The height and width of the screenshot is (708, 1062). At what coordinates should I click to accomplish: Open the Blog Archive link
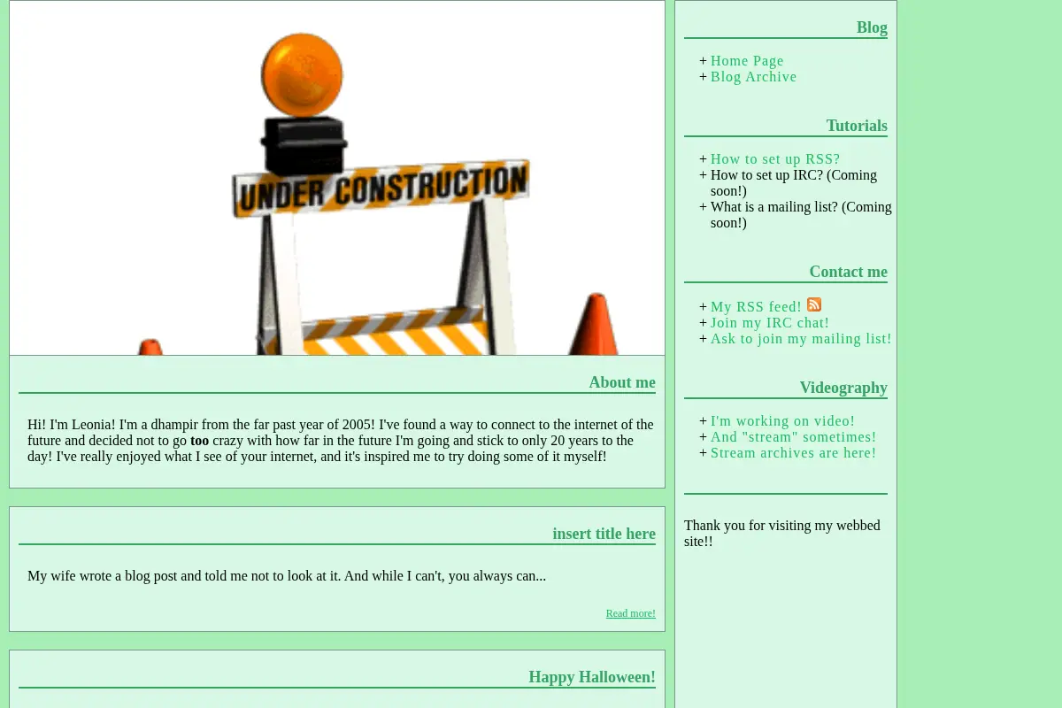point(753,77)
